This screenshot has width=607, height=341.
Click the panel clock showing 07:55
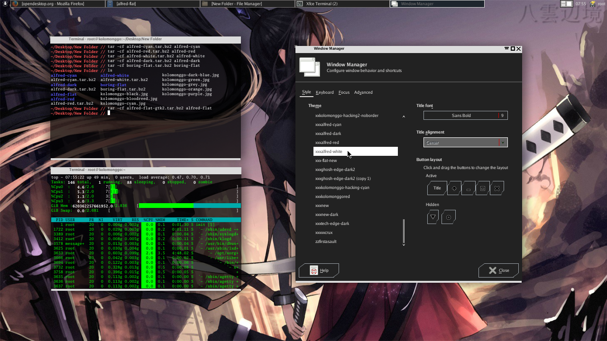point(580,4)
